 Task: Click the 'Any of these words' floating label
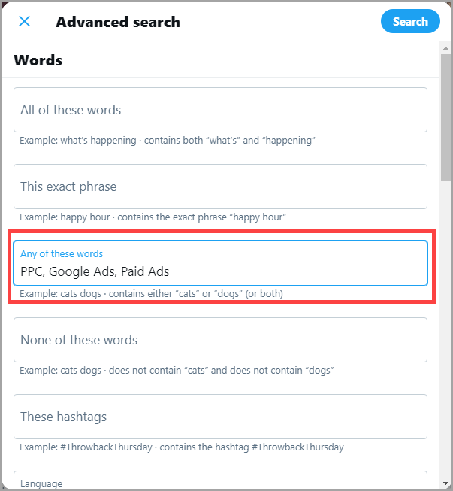[62, 254]
